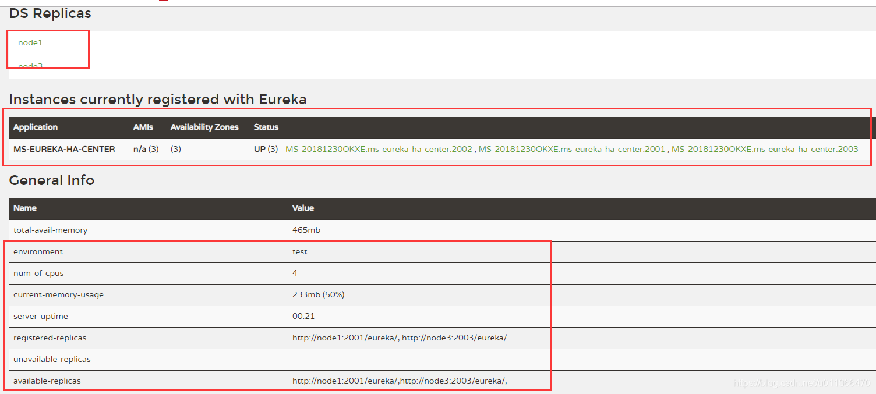Select the Name column header
Image resolution: width=876 pixels, height=394 pixels.
coord(25,208)
